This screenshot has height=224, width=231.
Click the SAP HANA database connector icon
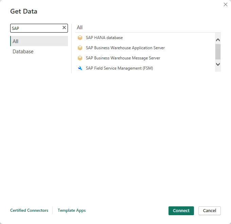tap(80, 38)
